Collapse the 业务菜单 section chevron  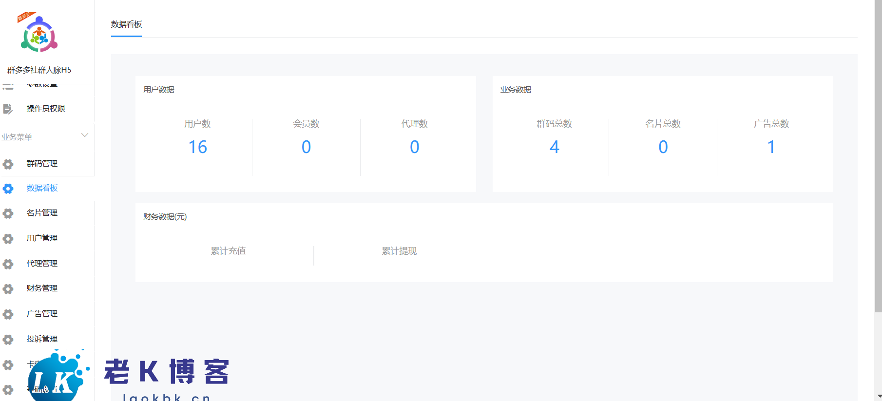click(85, 135)
